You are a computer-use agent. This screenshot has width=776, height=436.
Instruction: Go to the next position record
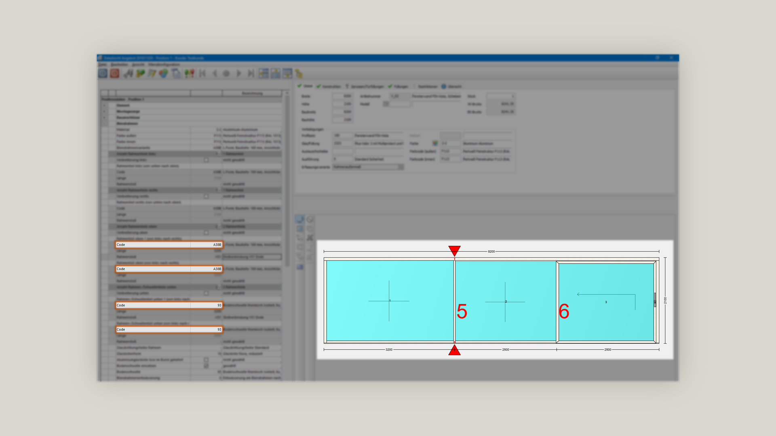point(239,73)
